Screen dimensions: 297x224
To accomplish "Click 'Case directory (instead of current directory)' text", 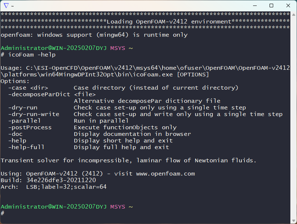I will 156,88.
